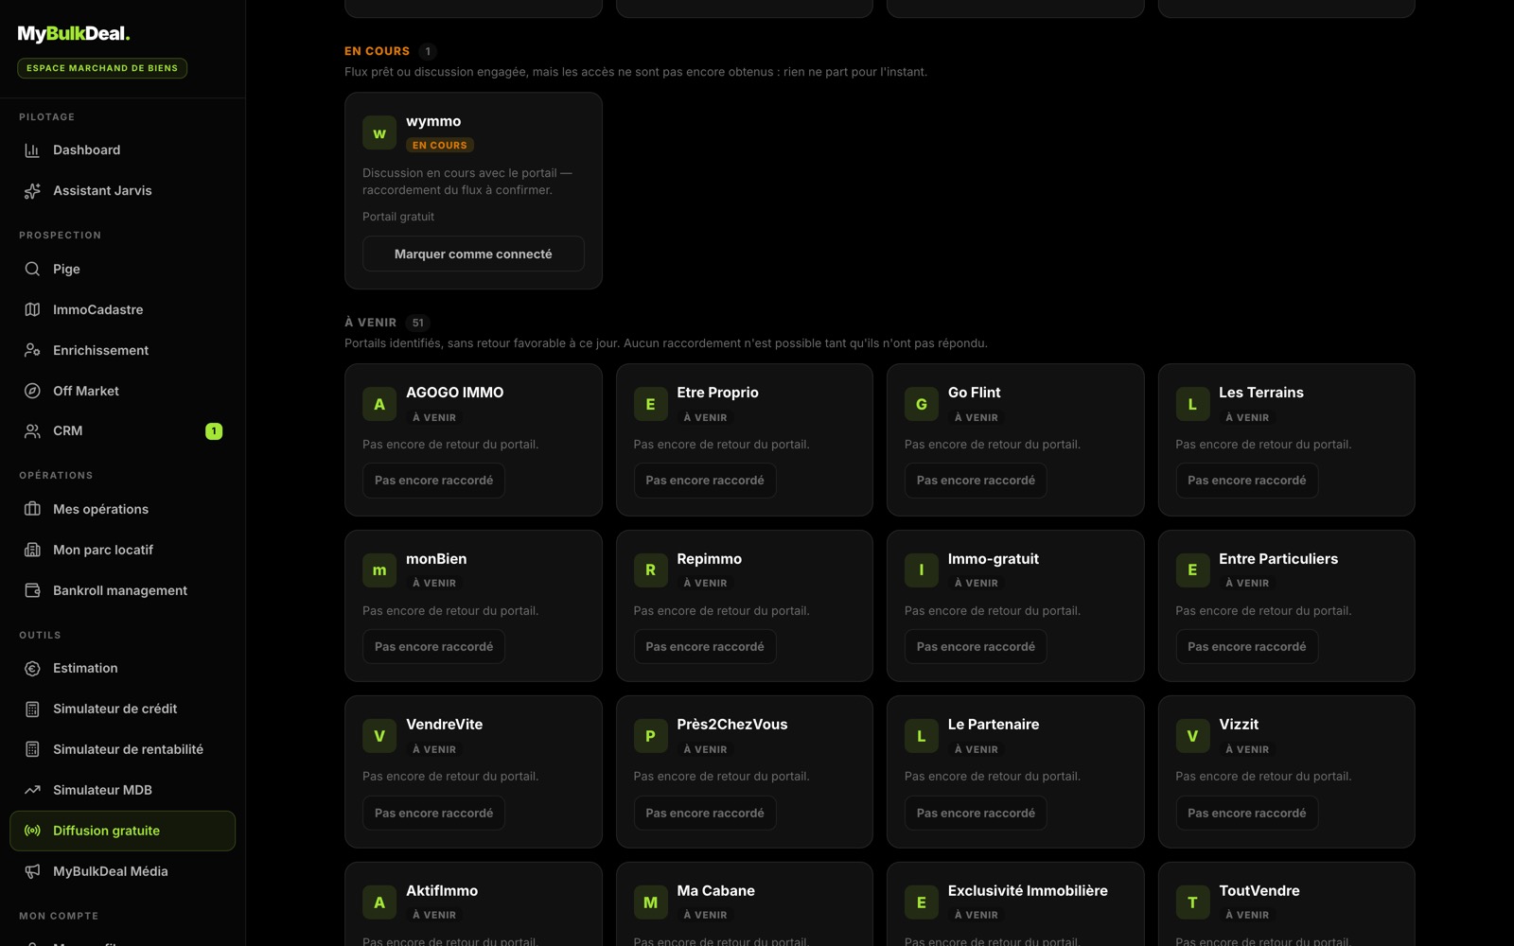Click Pas encore raccordé on Etre Proprio
Viewport: 1514px width, 946px height.
(705, 481)
